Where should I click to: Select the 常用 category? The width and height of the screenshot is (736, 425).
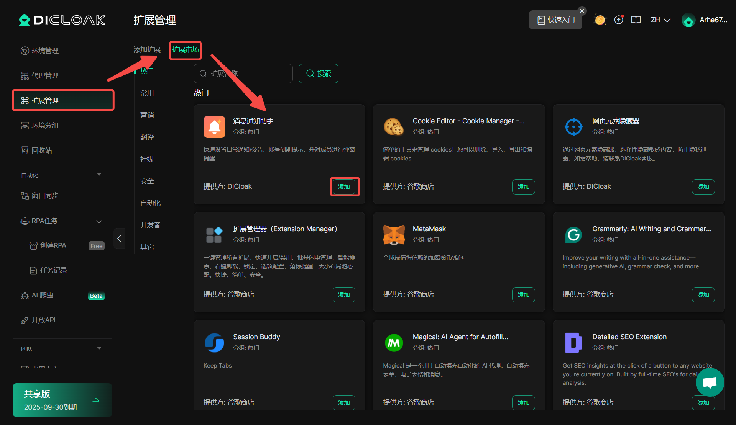tap(147, 93)
